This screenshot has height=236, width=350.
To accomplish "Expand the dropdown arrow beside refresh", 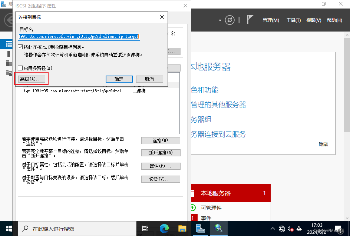I will click(220, 20).
